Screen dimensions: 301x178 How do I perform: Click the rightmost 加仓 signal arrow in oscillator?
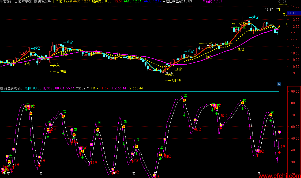point(279,152)
